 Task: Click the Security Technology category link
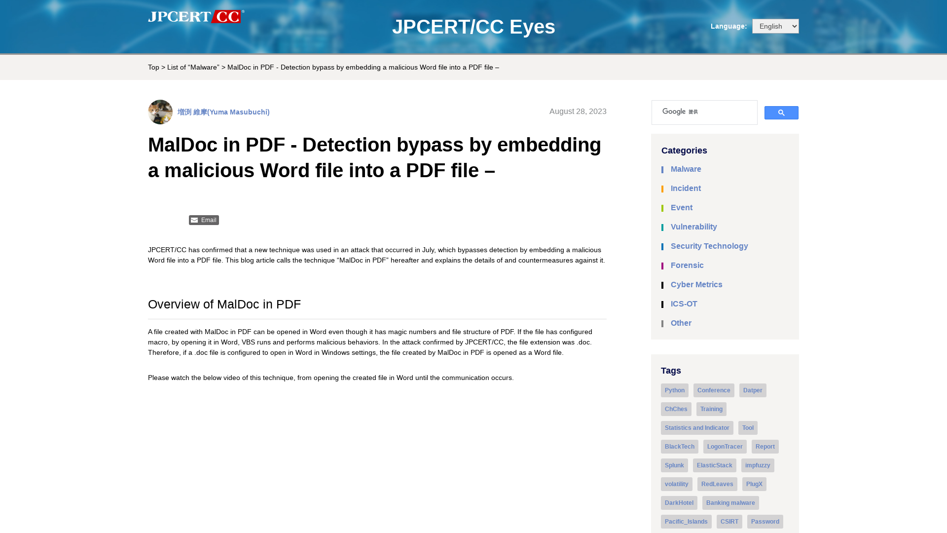710,246
